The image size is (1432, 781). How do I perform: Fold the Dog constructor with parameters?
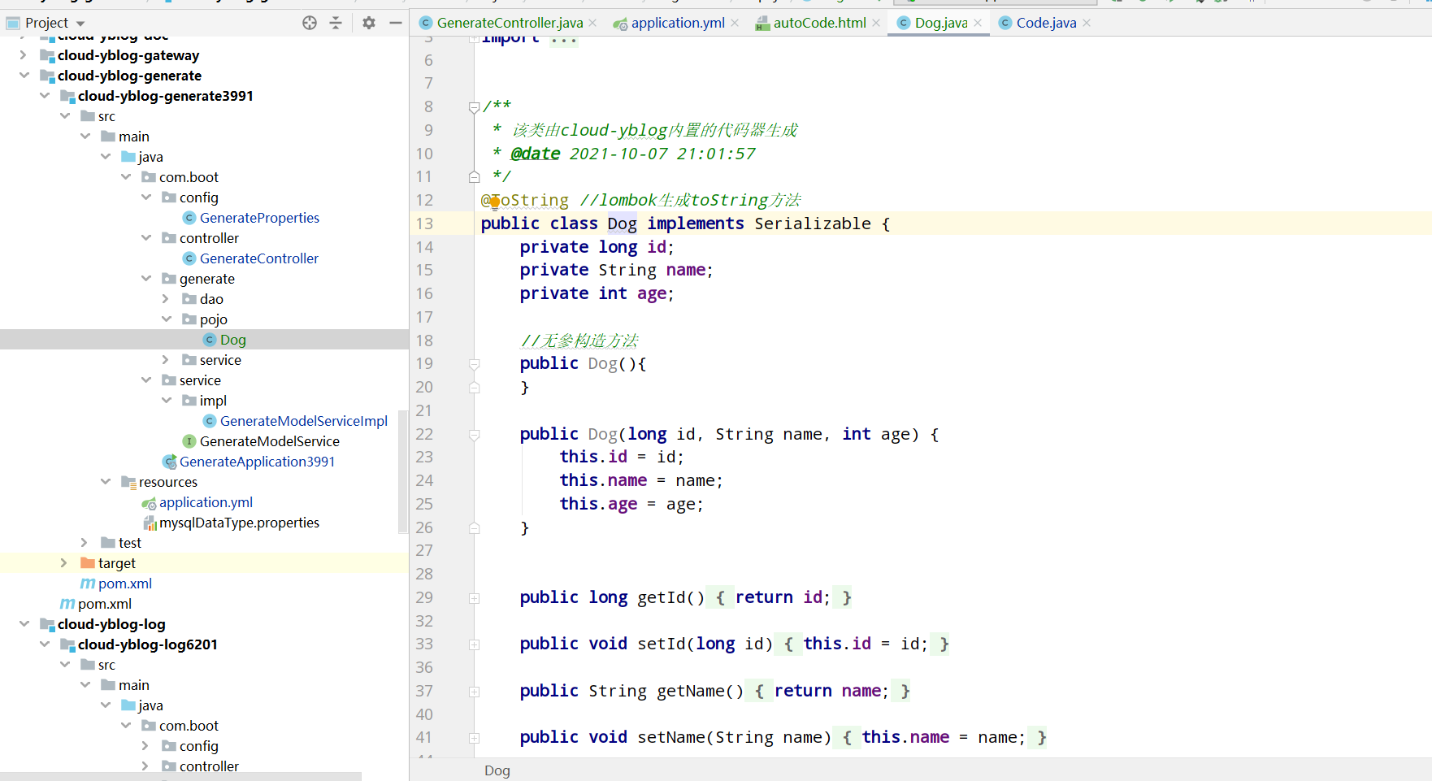point(474,435)
